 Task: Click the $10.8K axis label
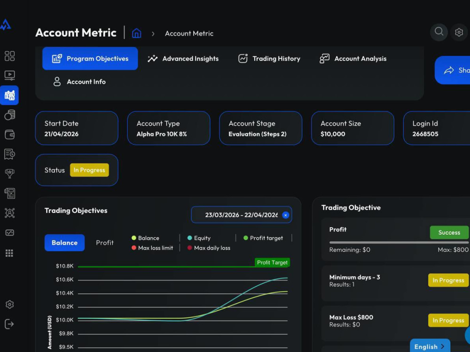(65, 266)
